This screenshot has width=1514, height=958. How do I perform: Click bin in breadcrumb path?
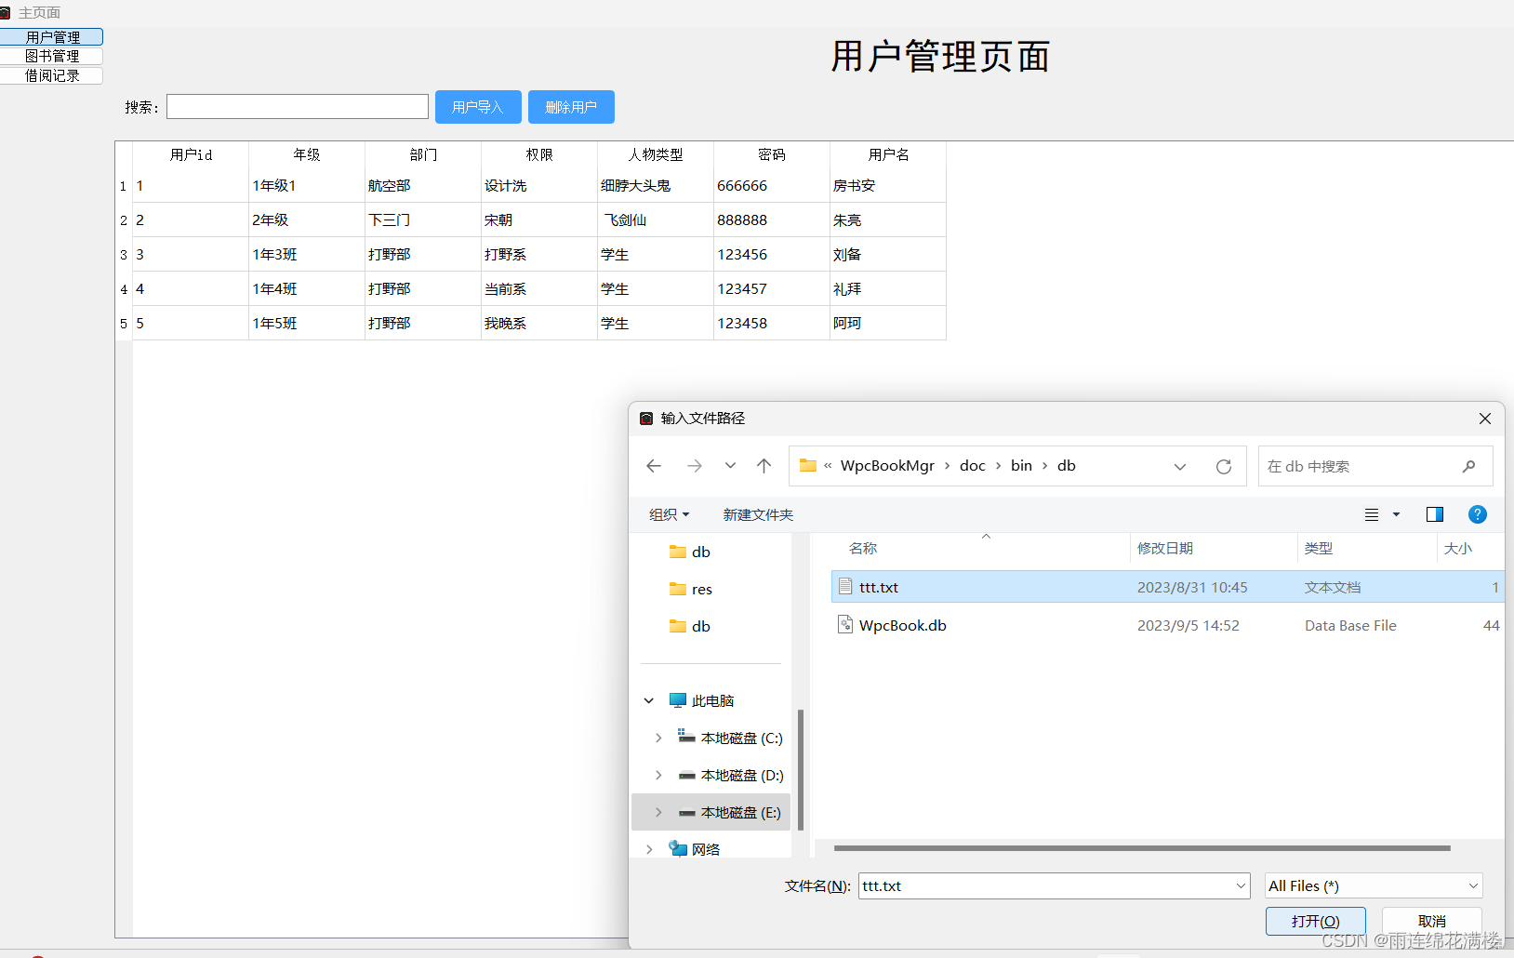pos(1021,466)
